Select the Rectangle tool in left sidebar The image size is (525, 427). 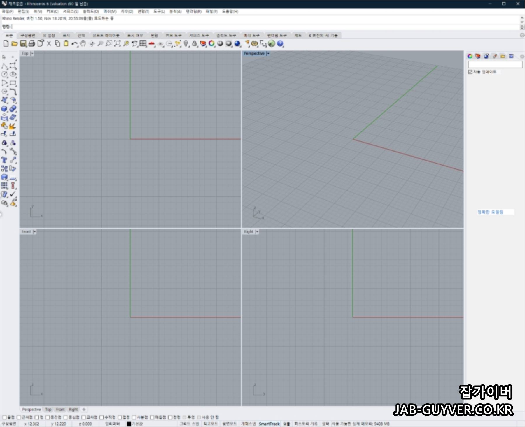pyautogui.click(x=13, y=83)
